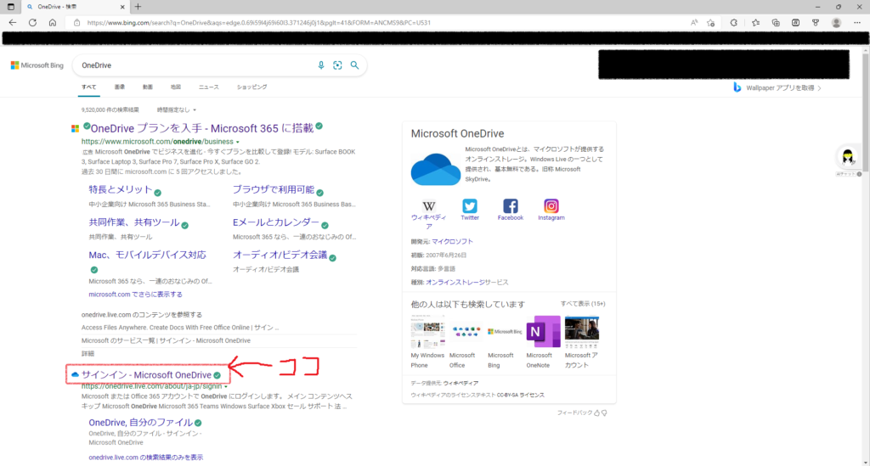View site info via the lock icon
Image resolution: width=870 pixels, height=466 pixels.
coord(76,23)
